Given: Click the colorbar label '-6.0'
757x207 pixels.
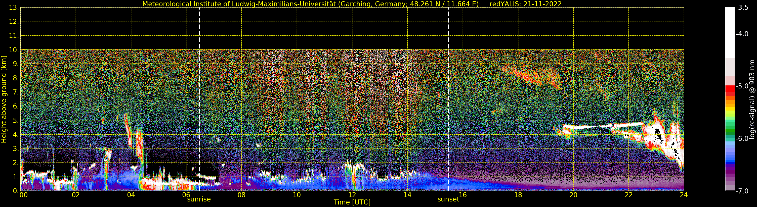Looking at the screenshot, I should coord(742,139).
